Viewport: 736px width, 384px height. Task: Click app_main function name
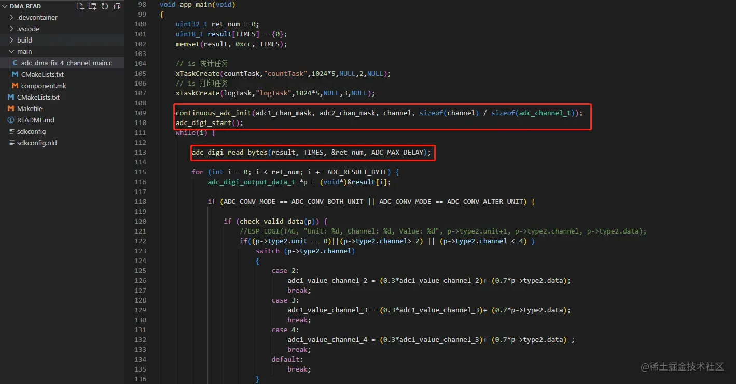196,4
